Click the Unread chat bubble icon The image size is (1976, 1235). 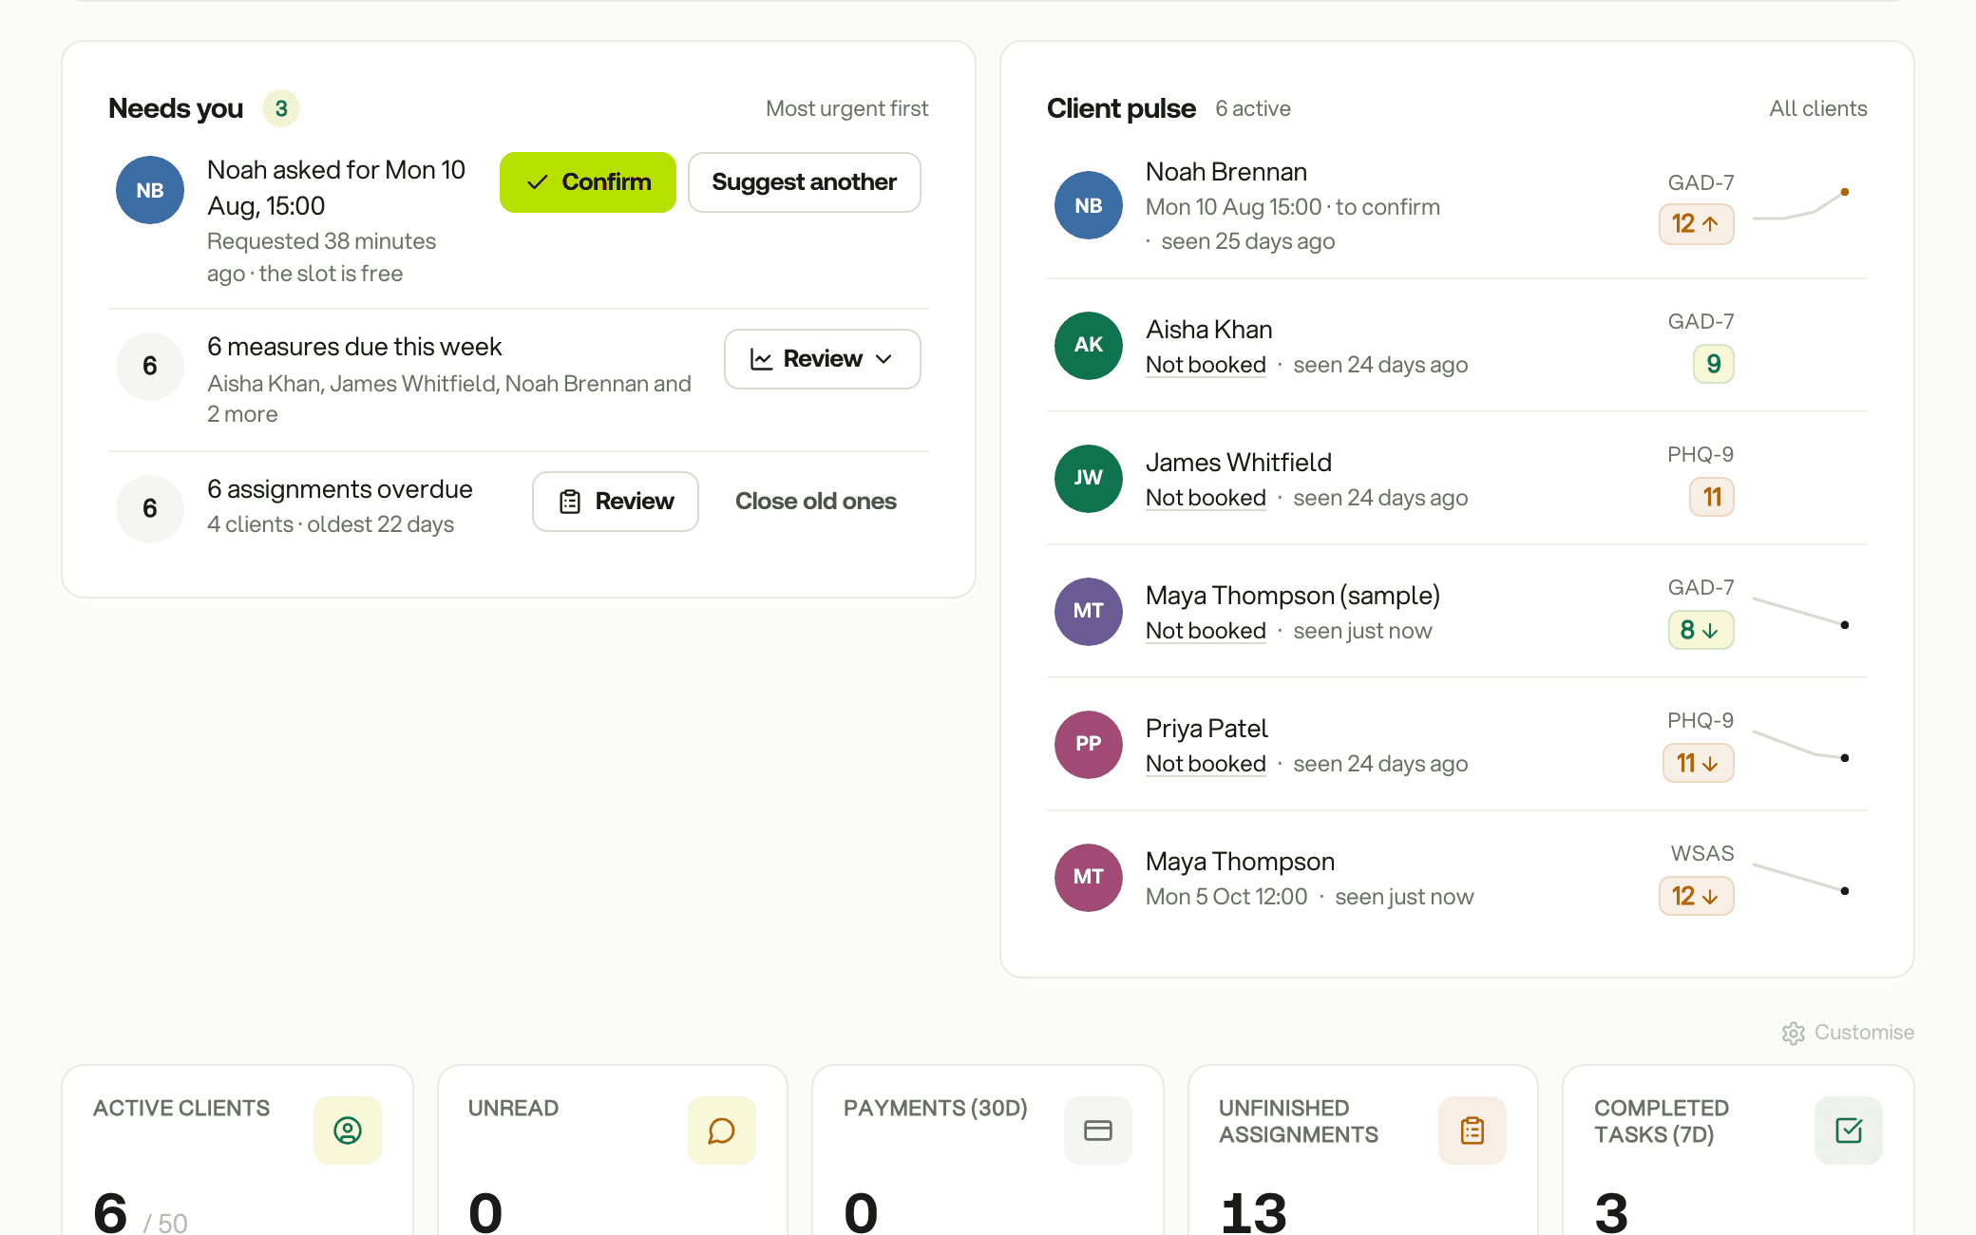(722, 1130)
